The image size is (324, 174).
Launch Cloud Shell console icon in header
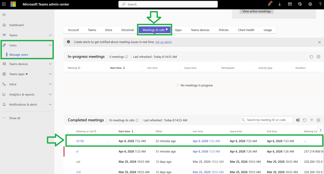tap(290, 4)
